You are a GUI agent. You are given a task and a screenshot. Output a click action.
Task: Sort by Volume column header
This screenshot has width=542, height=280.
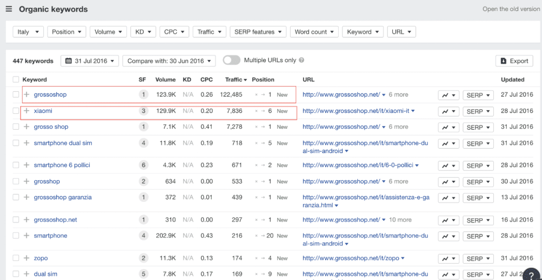[x=166, y=80]
